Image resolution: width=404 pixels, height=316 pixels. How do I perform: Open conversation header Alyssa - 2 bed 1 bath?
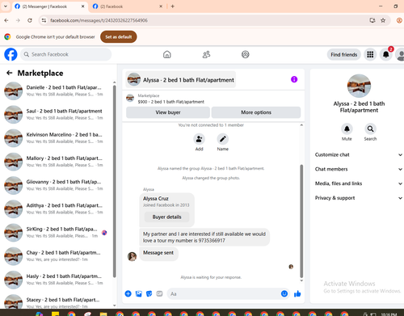tap(181, 80)
